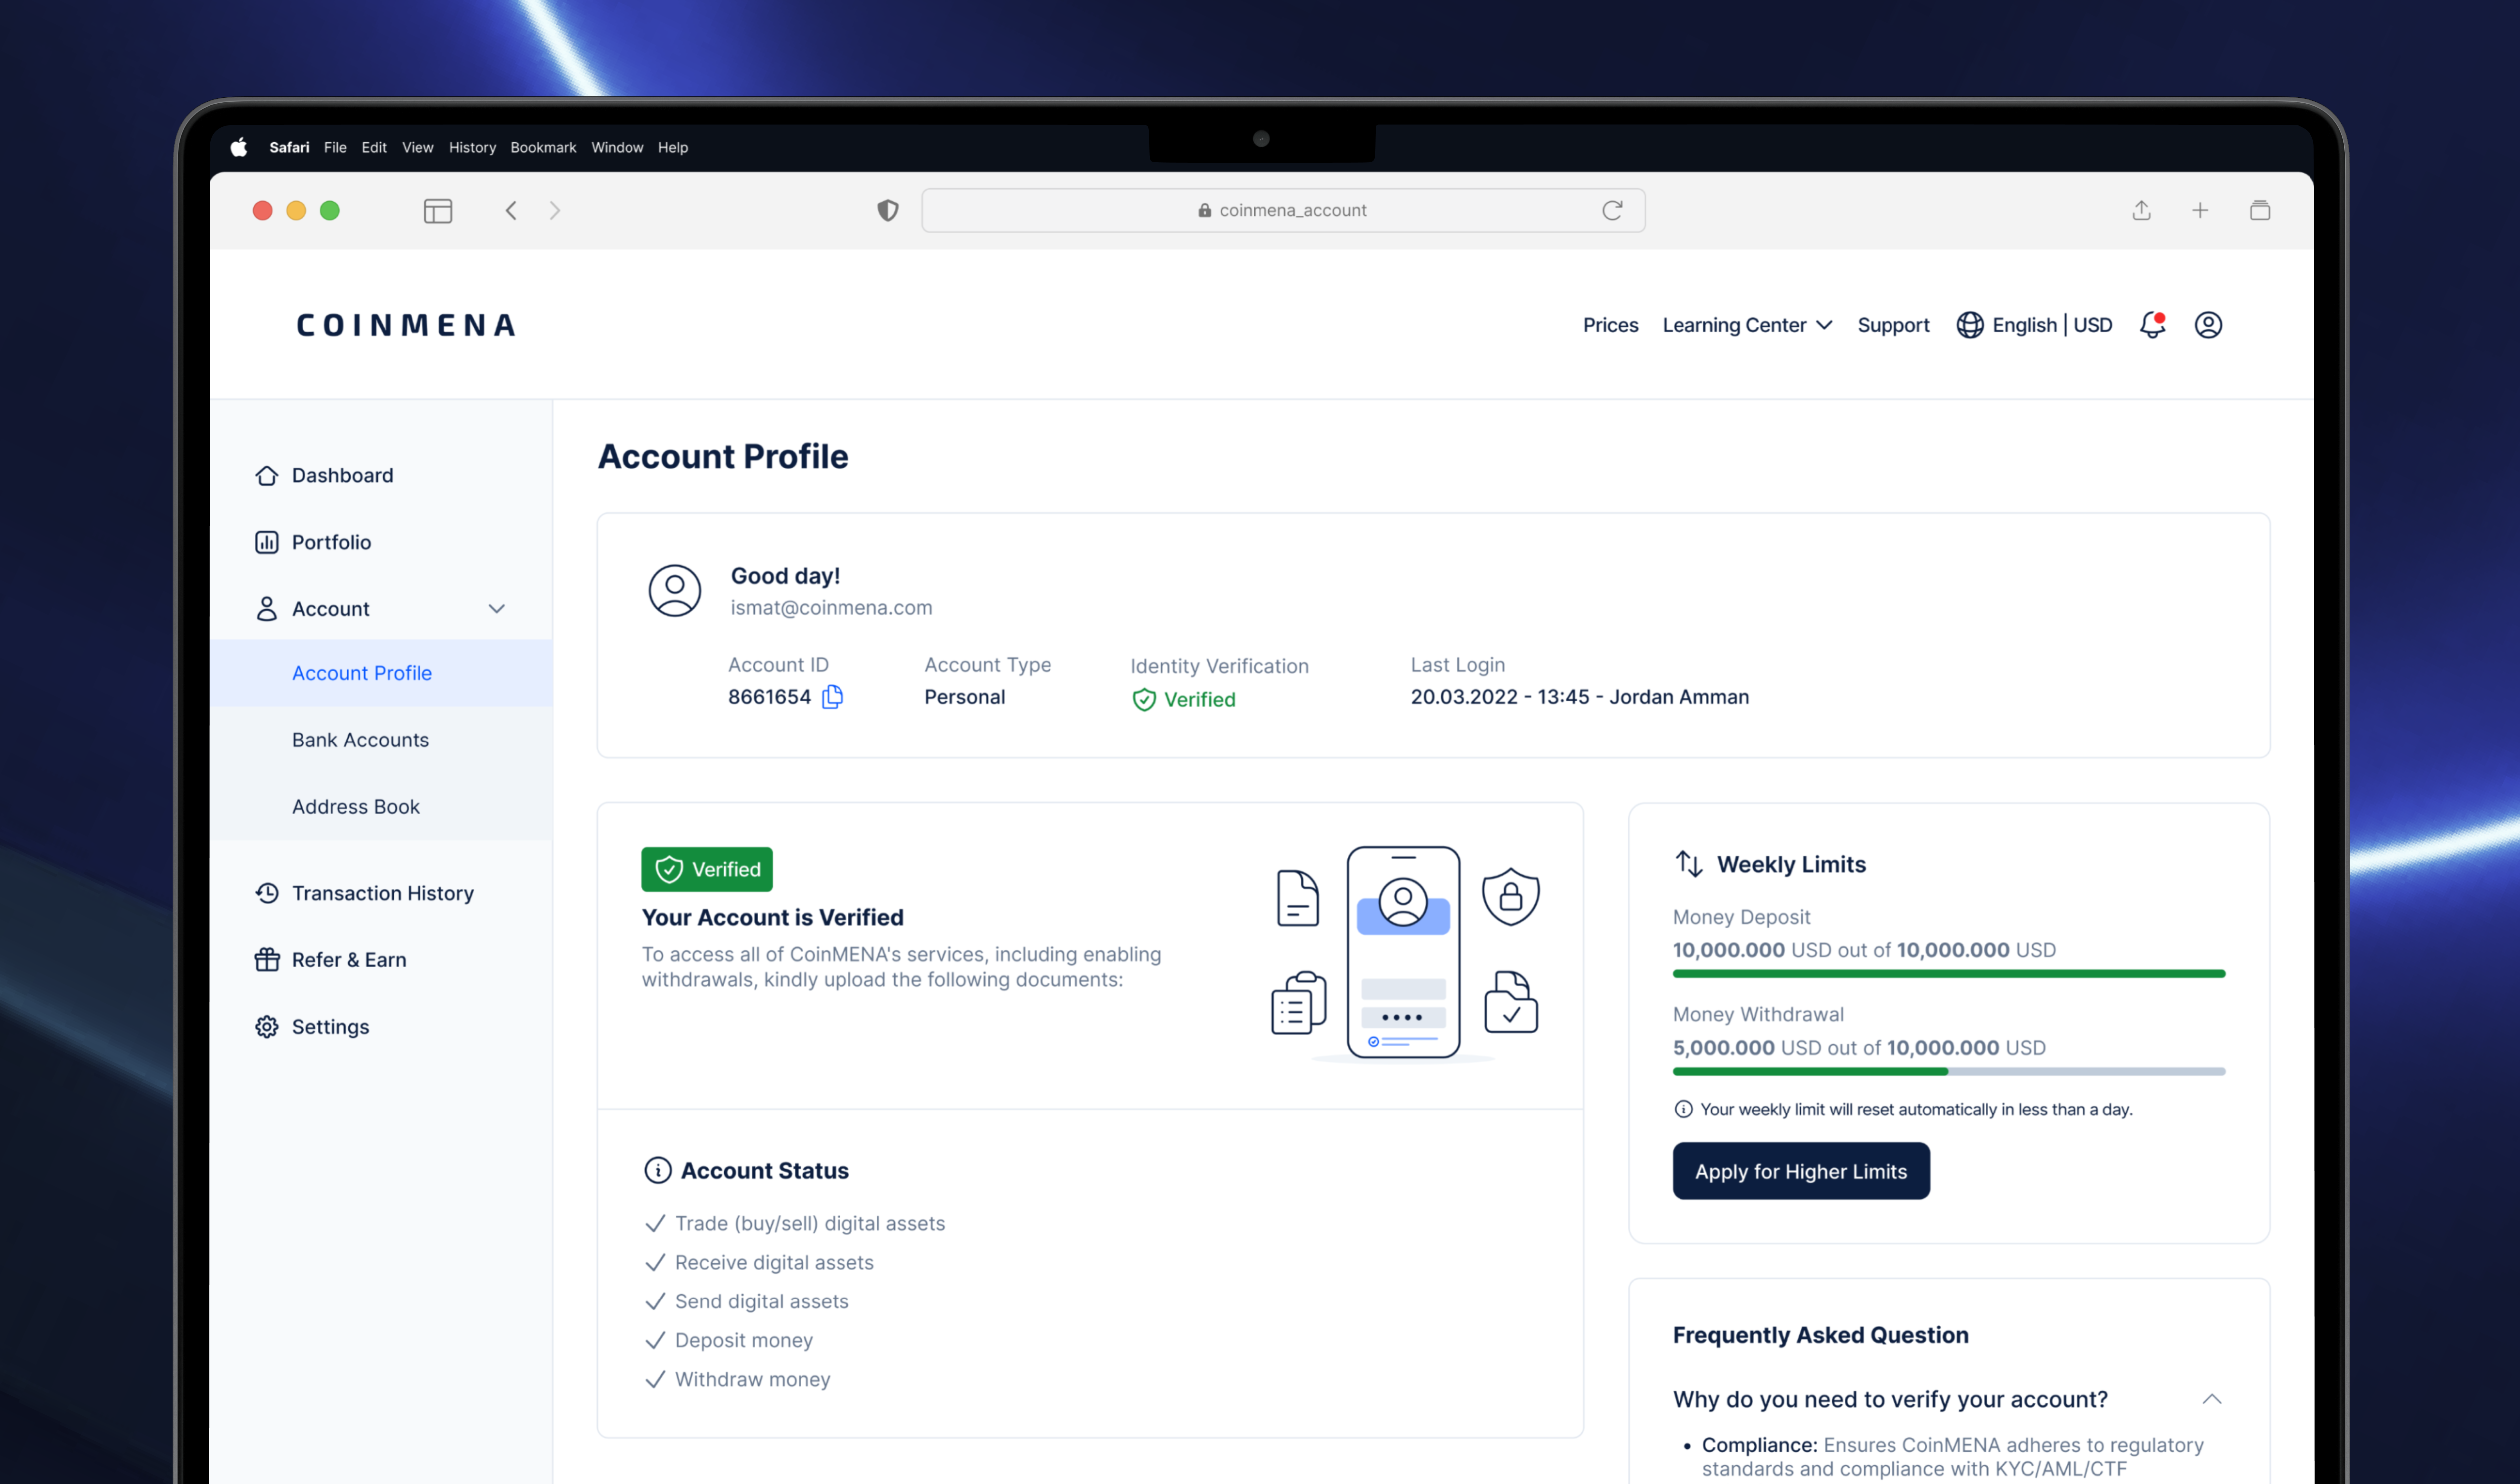Click the Account ID 8661654
The image size is (2520, 1484).
(769, 697)
